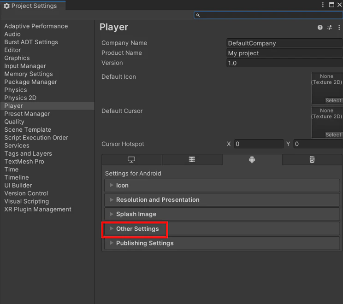343x304 pixels.
Task: Open Input Manager settings
Action: pos(25,66)
